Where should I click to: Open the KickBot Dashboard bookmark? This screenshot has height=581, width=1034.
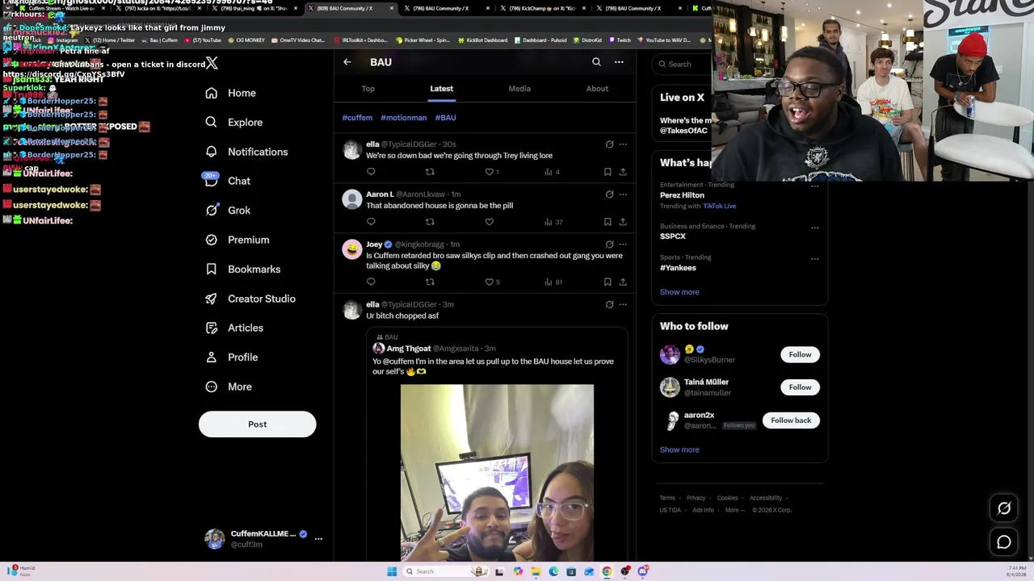tap(482, 40)
